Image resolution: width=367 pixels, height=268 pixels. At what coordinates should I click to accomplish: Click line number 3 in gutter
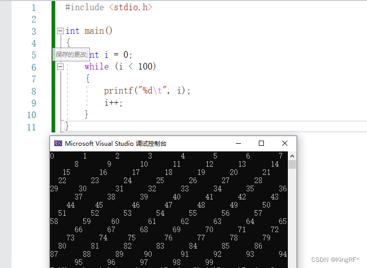pyautogui.click(x=34, y=31)
